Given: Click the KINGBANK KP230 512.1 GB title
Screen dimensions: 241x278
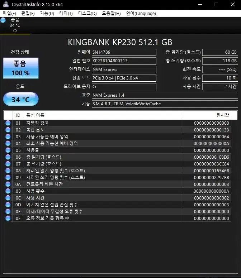Looking at the screenshot, I should coord(120,42).
